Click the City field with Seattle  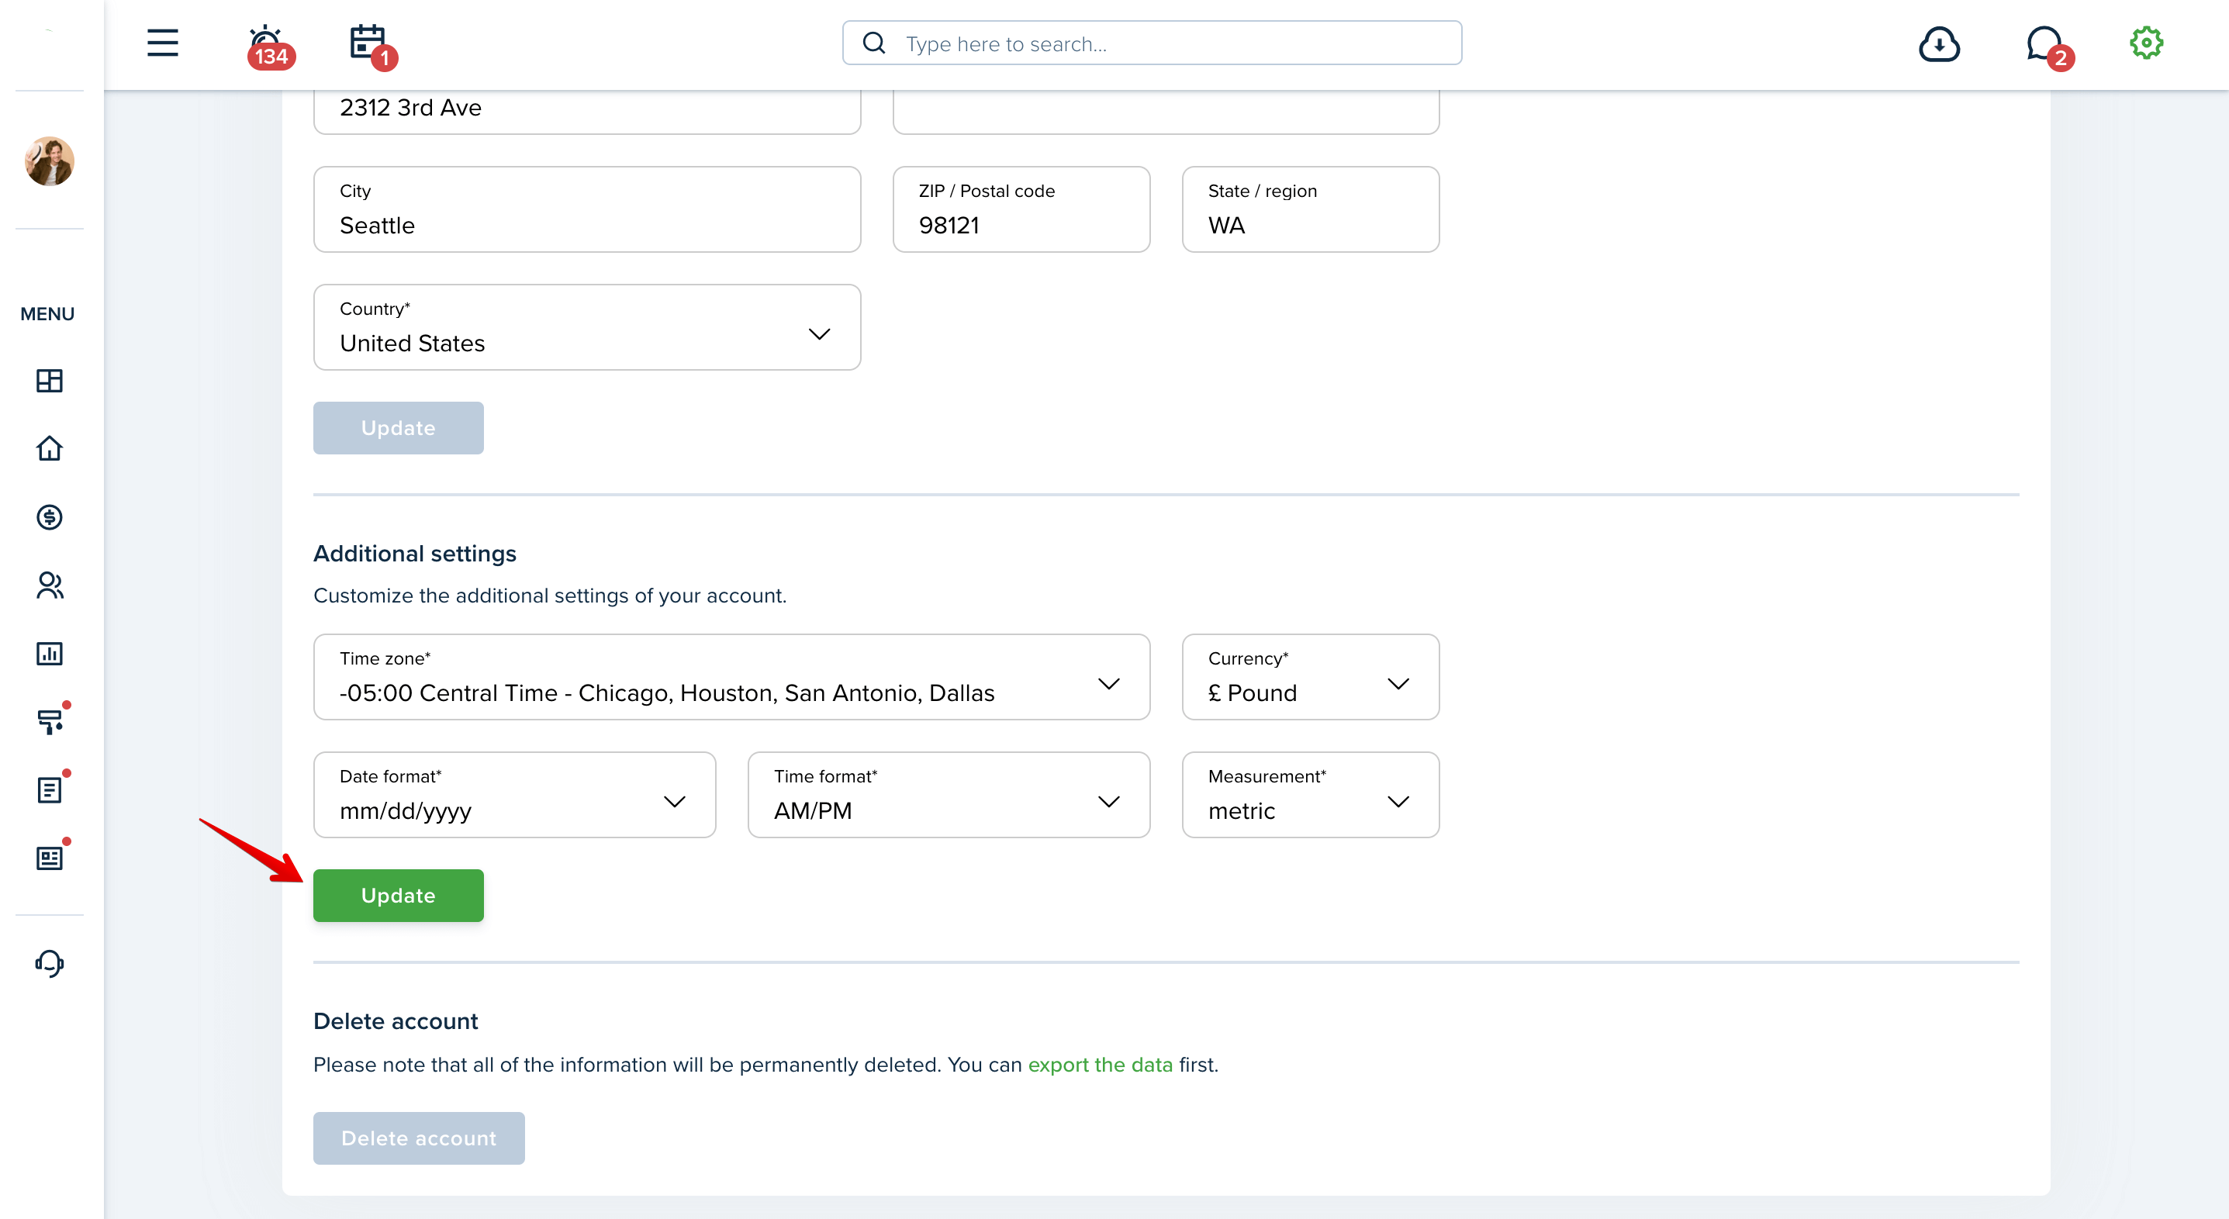click(586, 209)
